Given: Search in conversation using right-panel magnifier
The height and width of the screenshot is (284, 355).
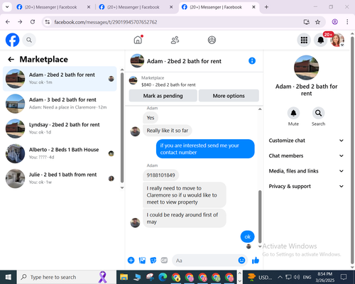Looking at the screenshot, I should coord(318,113).
